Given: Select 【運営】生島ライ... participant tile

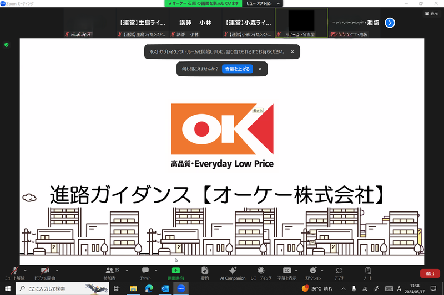Looking at the screenshot, I should 142,23.
